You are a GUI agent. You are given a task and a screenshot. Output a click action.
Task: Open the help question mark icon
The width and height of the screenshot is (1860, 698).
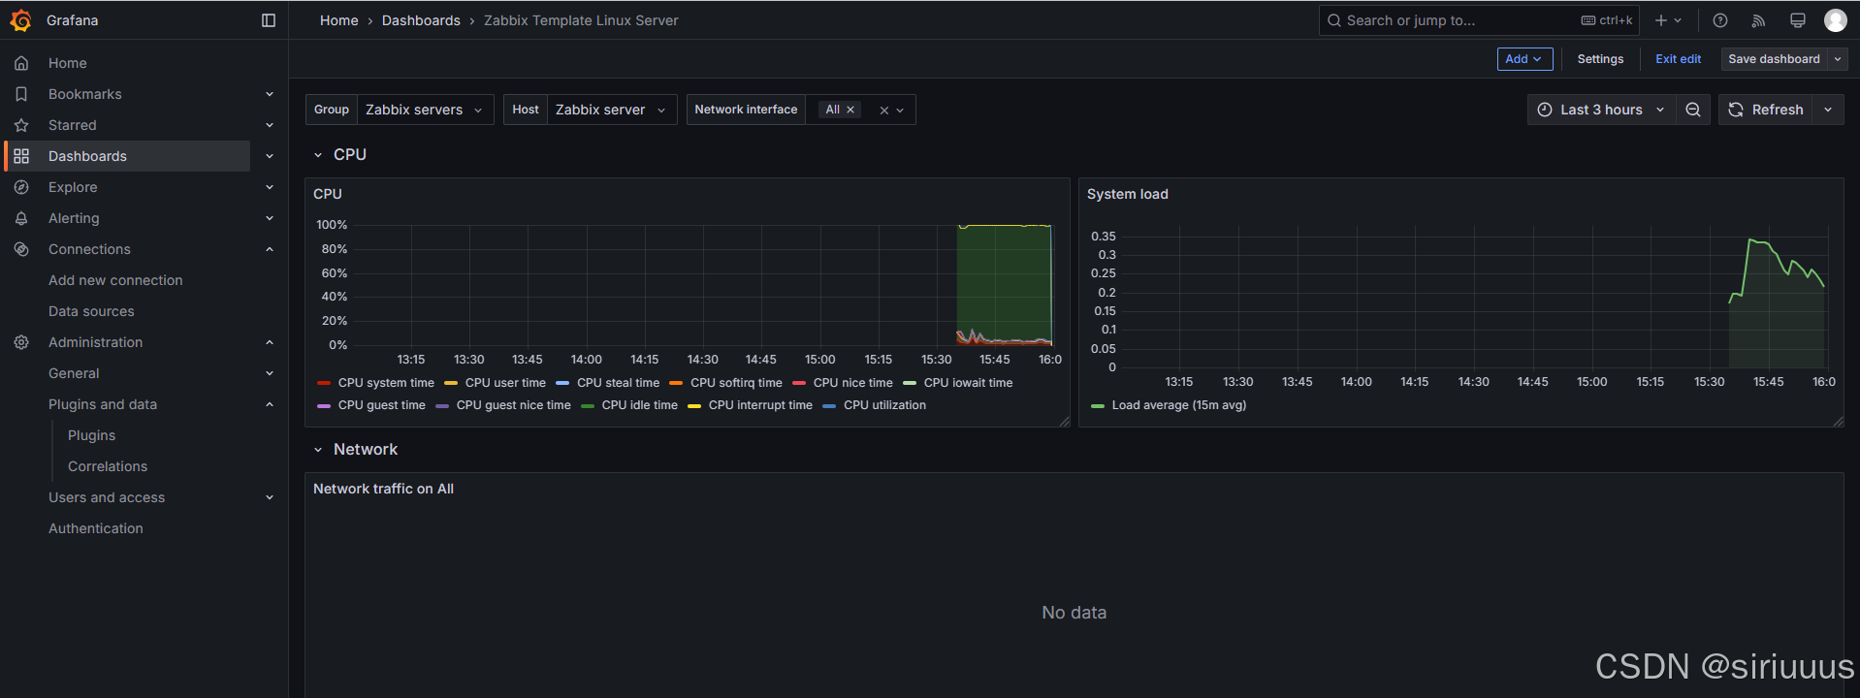tap(1720, 20)
